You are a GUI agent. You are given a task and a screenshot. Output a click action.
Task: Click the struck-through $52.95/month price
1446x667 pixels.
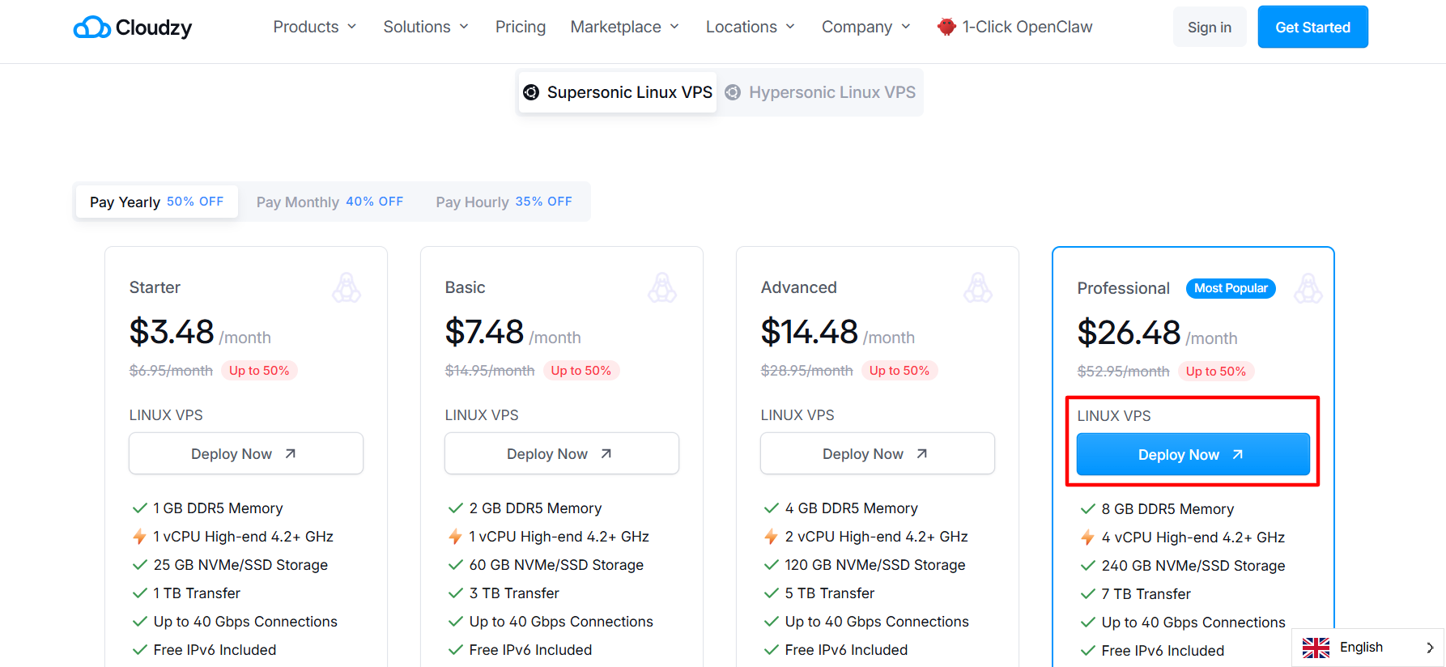[1123, 372]
